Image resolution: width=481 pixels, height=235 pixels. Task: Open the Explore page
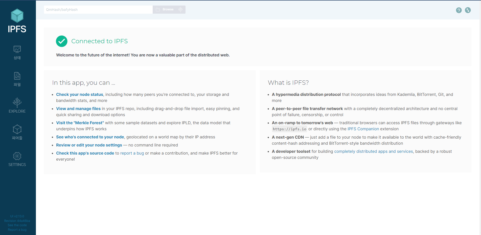(x=17, y=106)
